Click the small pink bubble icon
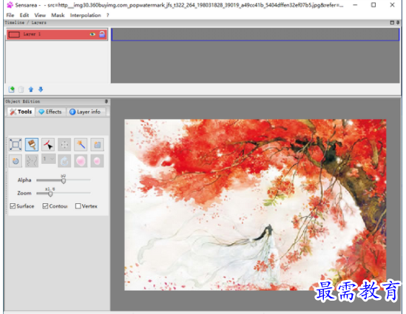Image resolution: width=406 pixels, height=314 pixels. 98,161
